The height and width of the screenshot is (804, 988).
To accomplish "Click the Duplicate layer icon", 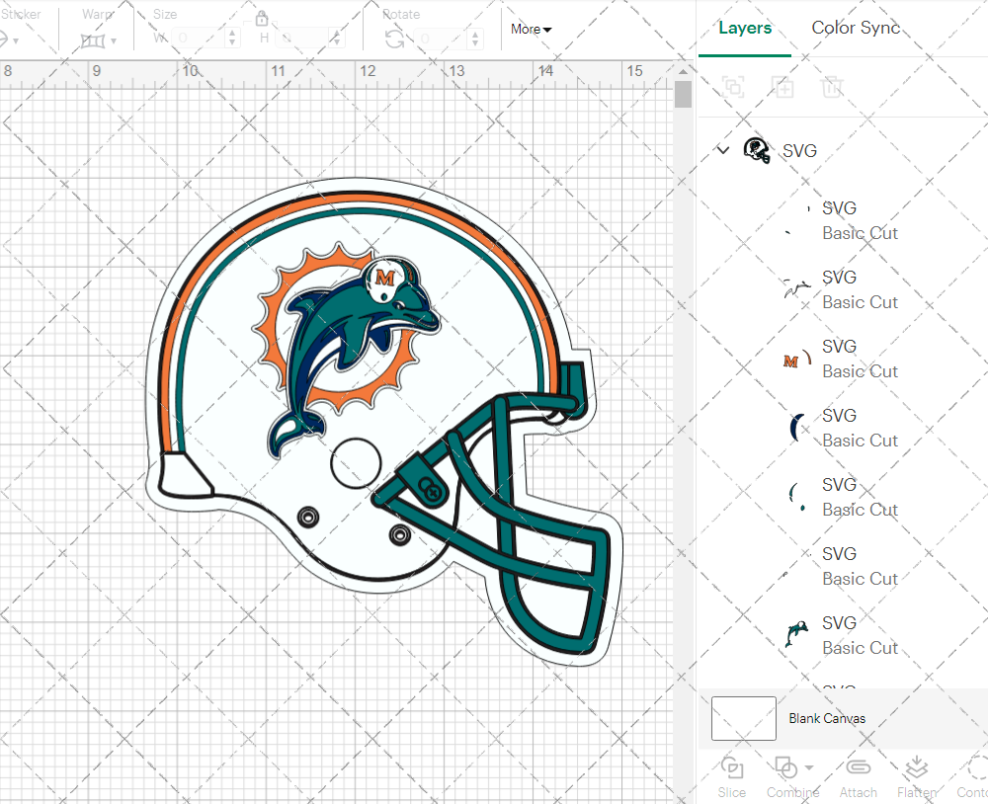I will click(x=782, y=87).
